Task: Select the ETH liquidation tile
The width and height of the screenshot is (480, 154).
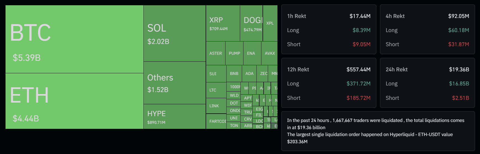Action: click(74, 101)
